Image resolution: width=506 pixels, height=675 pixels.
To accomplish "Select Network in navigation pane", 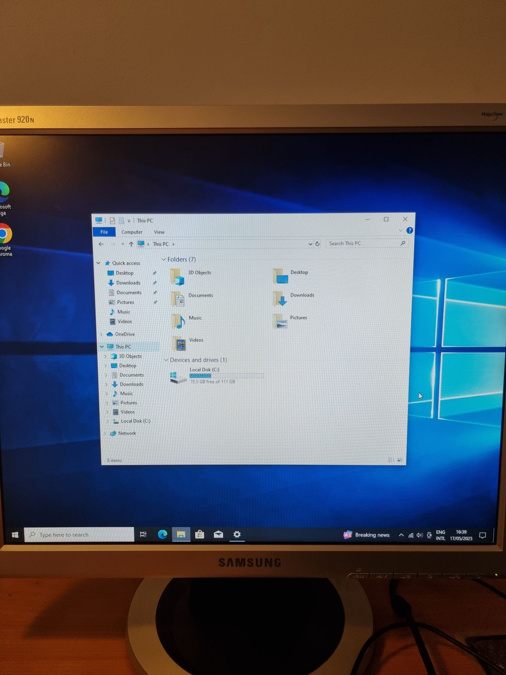I will [x=127, y=433].
